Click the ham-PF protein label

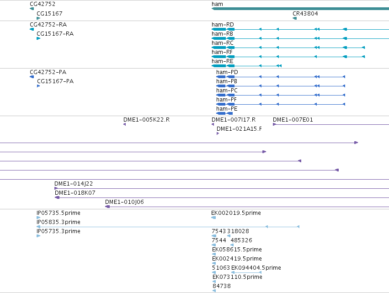(226, 100)
